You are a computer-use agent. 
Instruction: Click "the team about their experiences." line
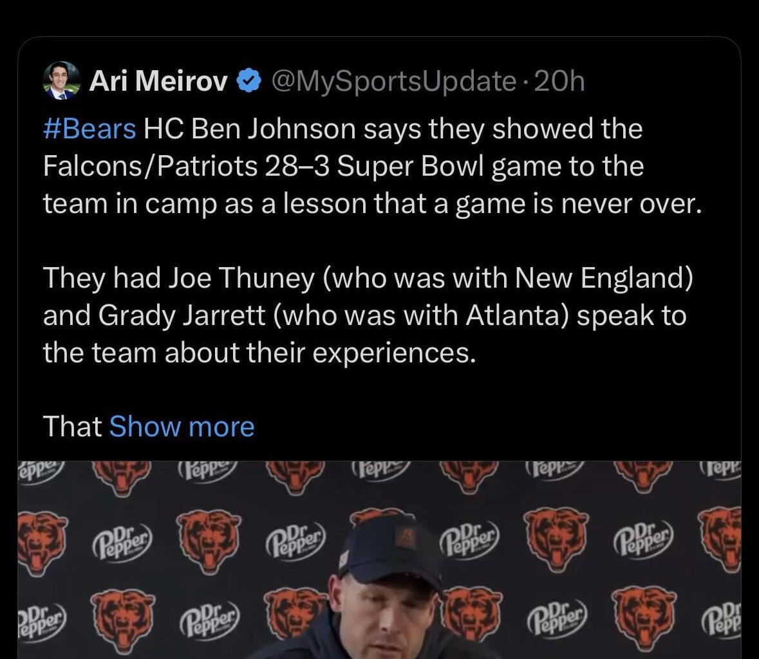259,353
